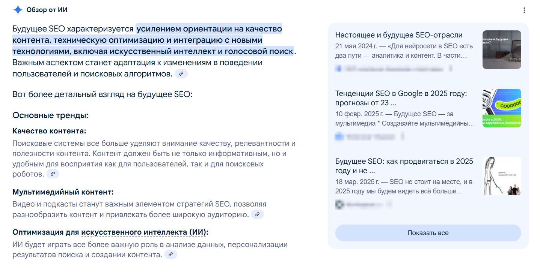Click thumbnail of "Настоящее и будущее SEO-отрасли" card

[x=501, y=49]
